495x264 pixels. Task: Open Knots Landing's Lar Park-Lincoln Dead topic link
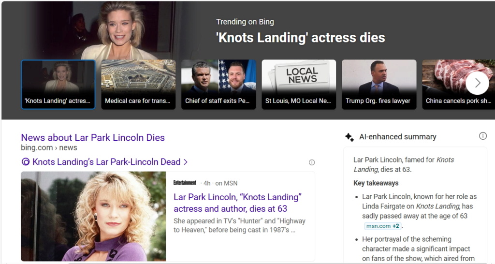tap(106, 161)
